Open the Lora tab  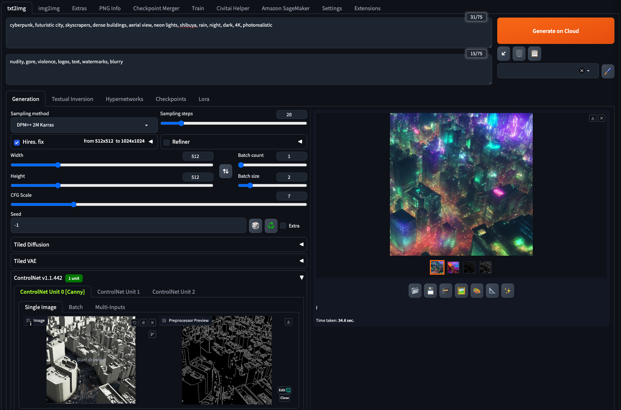point(204,99)
